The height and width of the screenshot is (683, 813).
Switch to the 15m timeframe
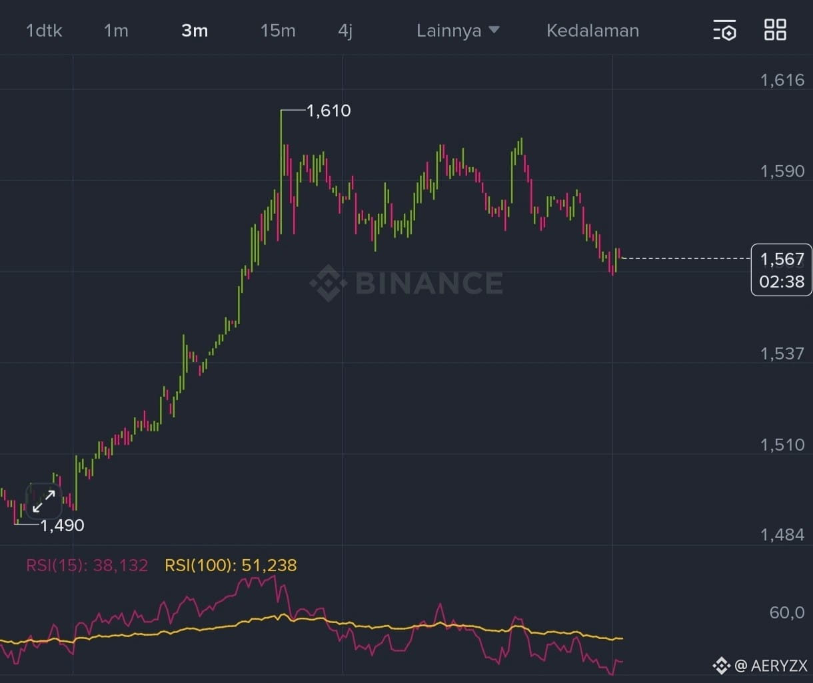coord(278,31)
